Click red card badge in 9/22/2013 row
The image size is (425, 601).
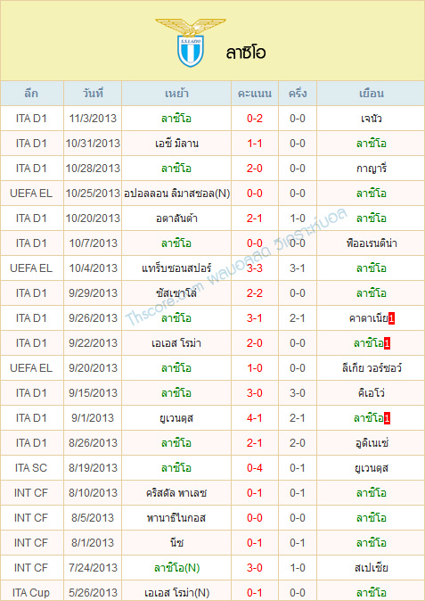(387, 343)
